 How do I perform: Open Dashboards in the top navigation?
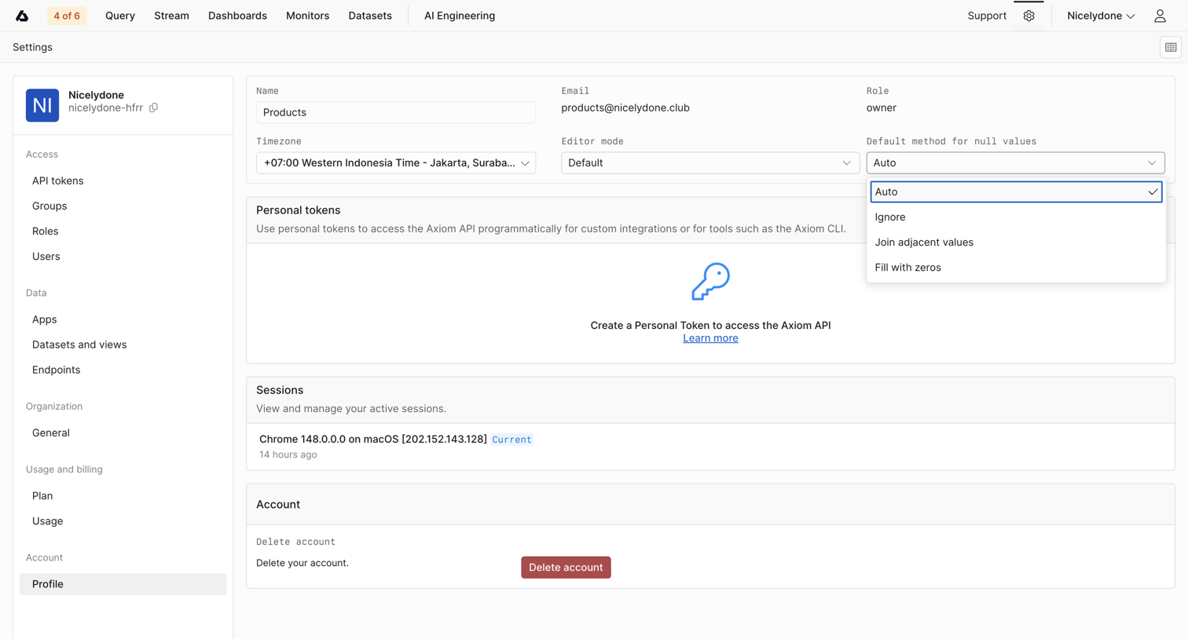pos(237,16)
